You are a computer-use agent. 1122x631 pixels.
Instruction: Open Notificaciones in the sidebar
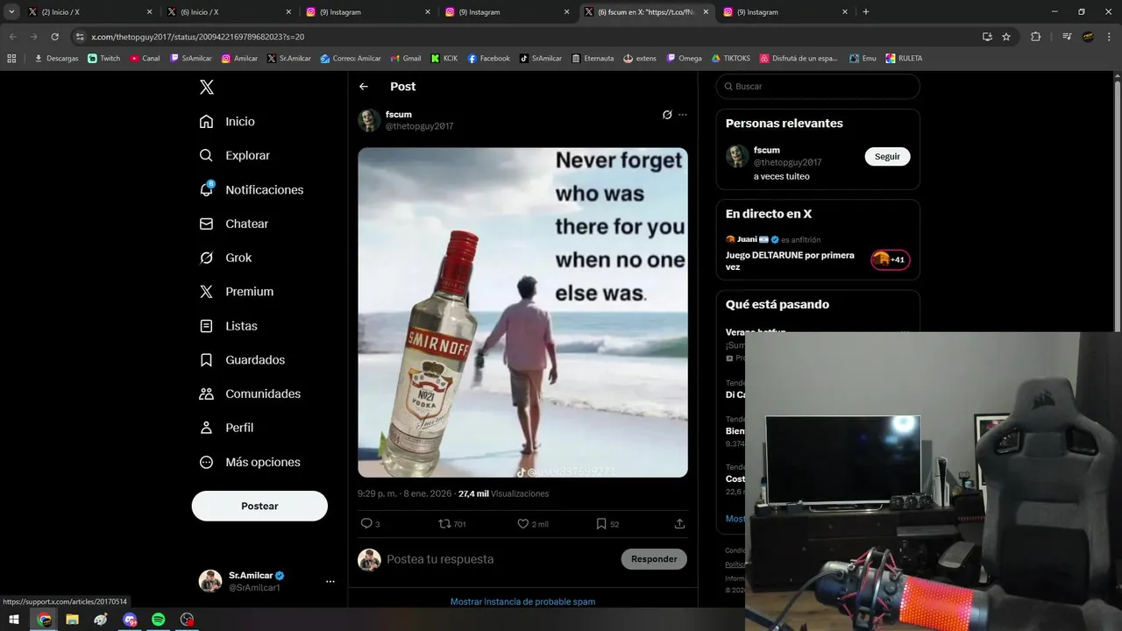click(252, 189)
